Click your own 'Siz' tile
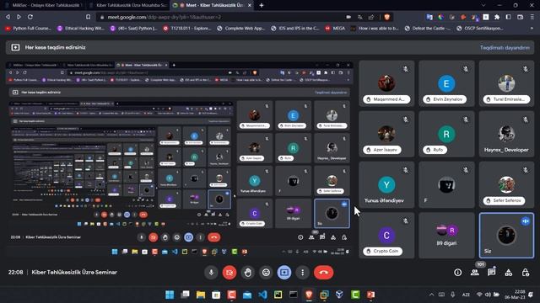 point(506,235)
